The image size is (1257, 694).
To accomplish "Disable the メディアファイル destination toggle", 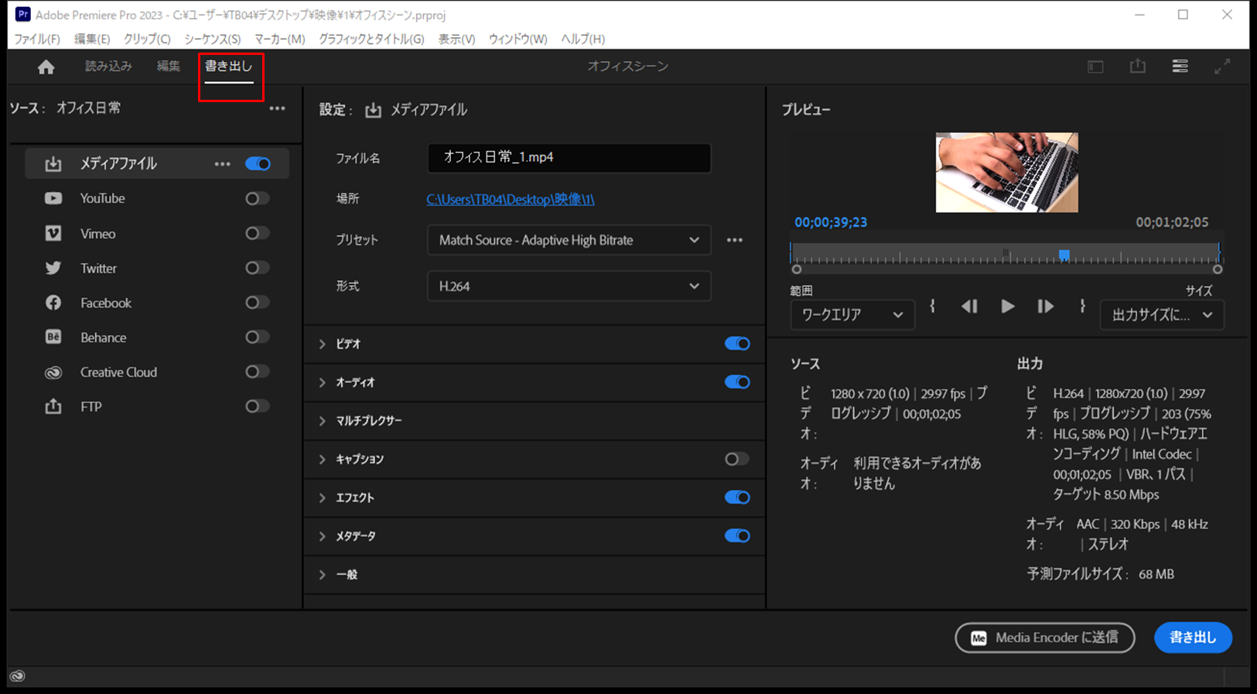I will (258, 164).
